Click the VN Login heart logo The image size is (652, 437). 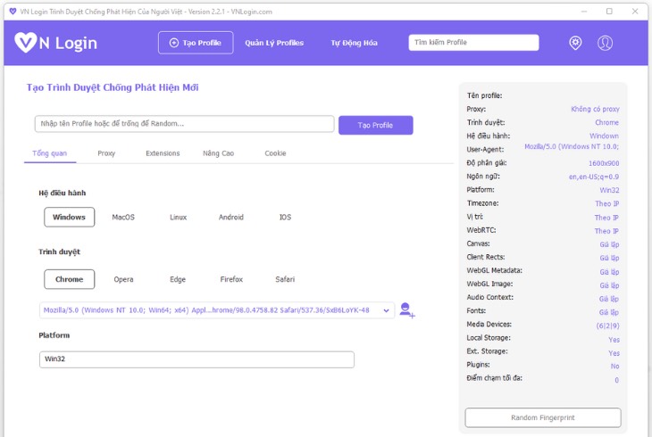[x=26, y=43]
